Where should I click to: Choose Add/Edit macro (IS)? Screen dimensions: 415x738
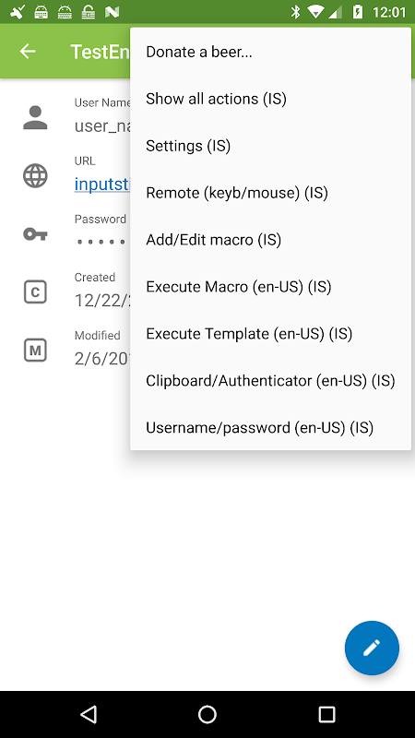point(270,240)
